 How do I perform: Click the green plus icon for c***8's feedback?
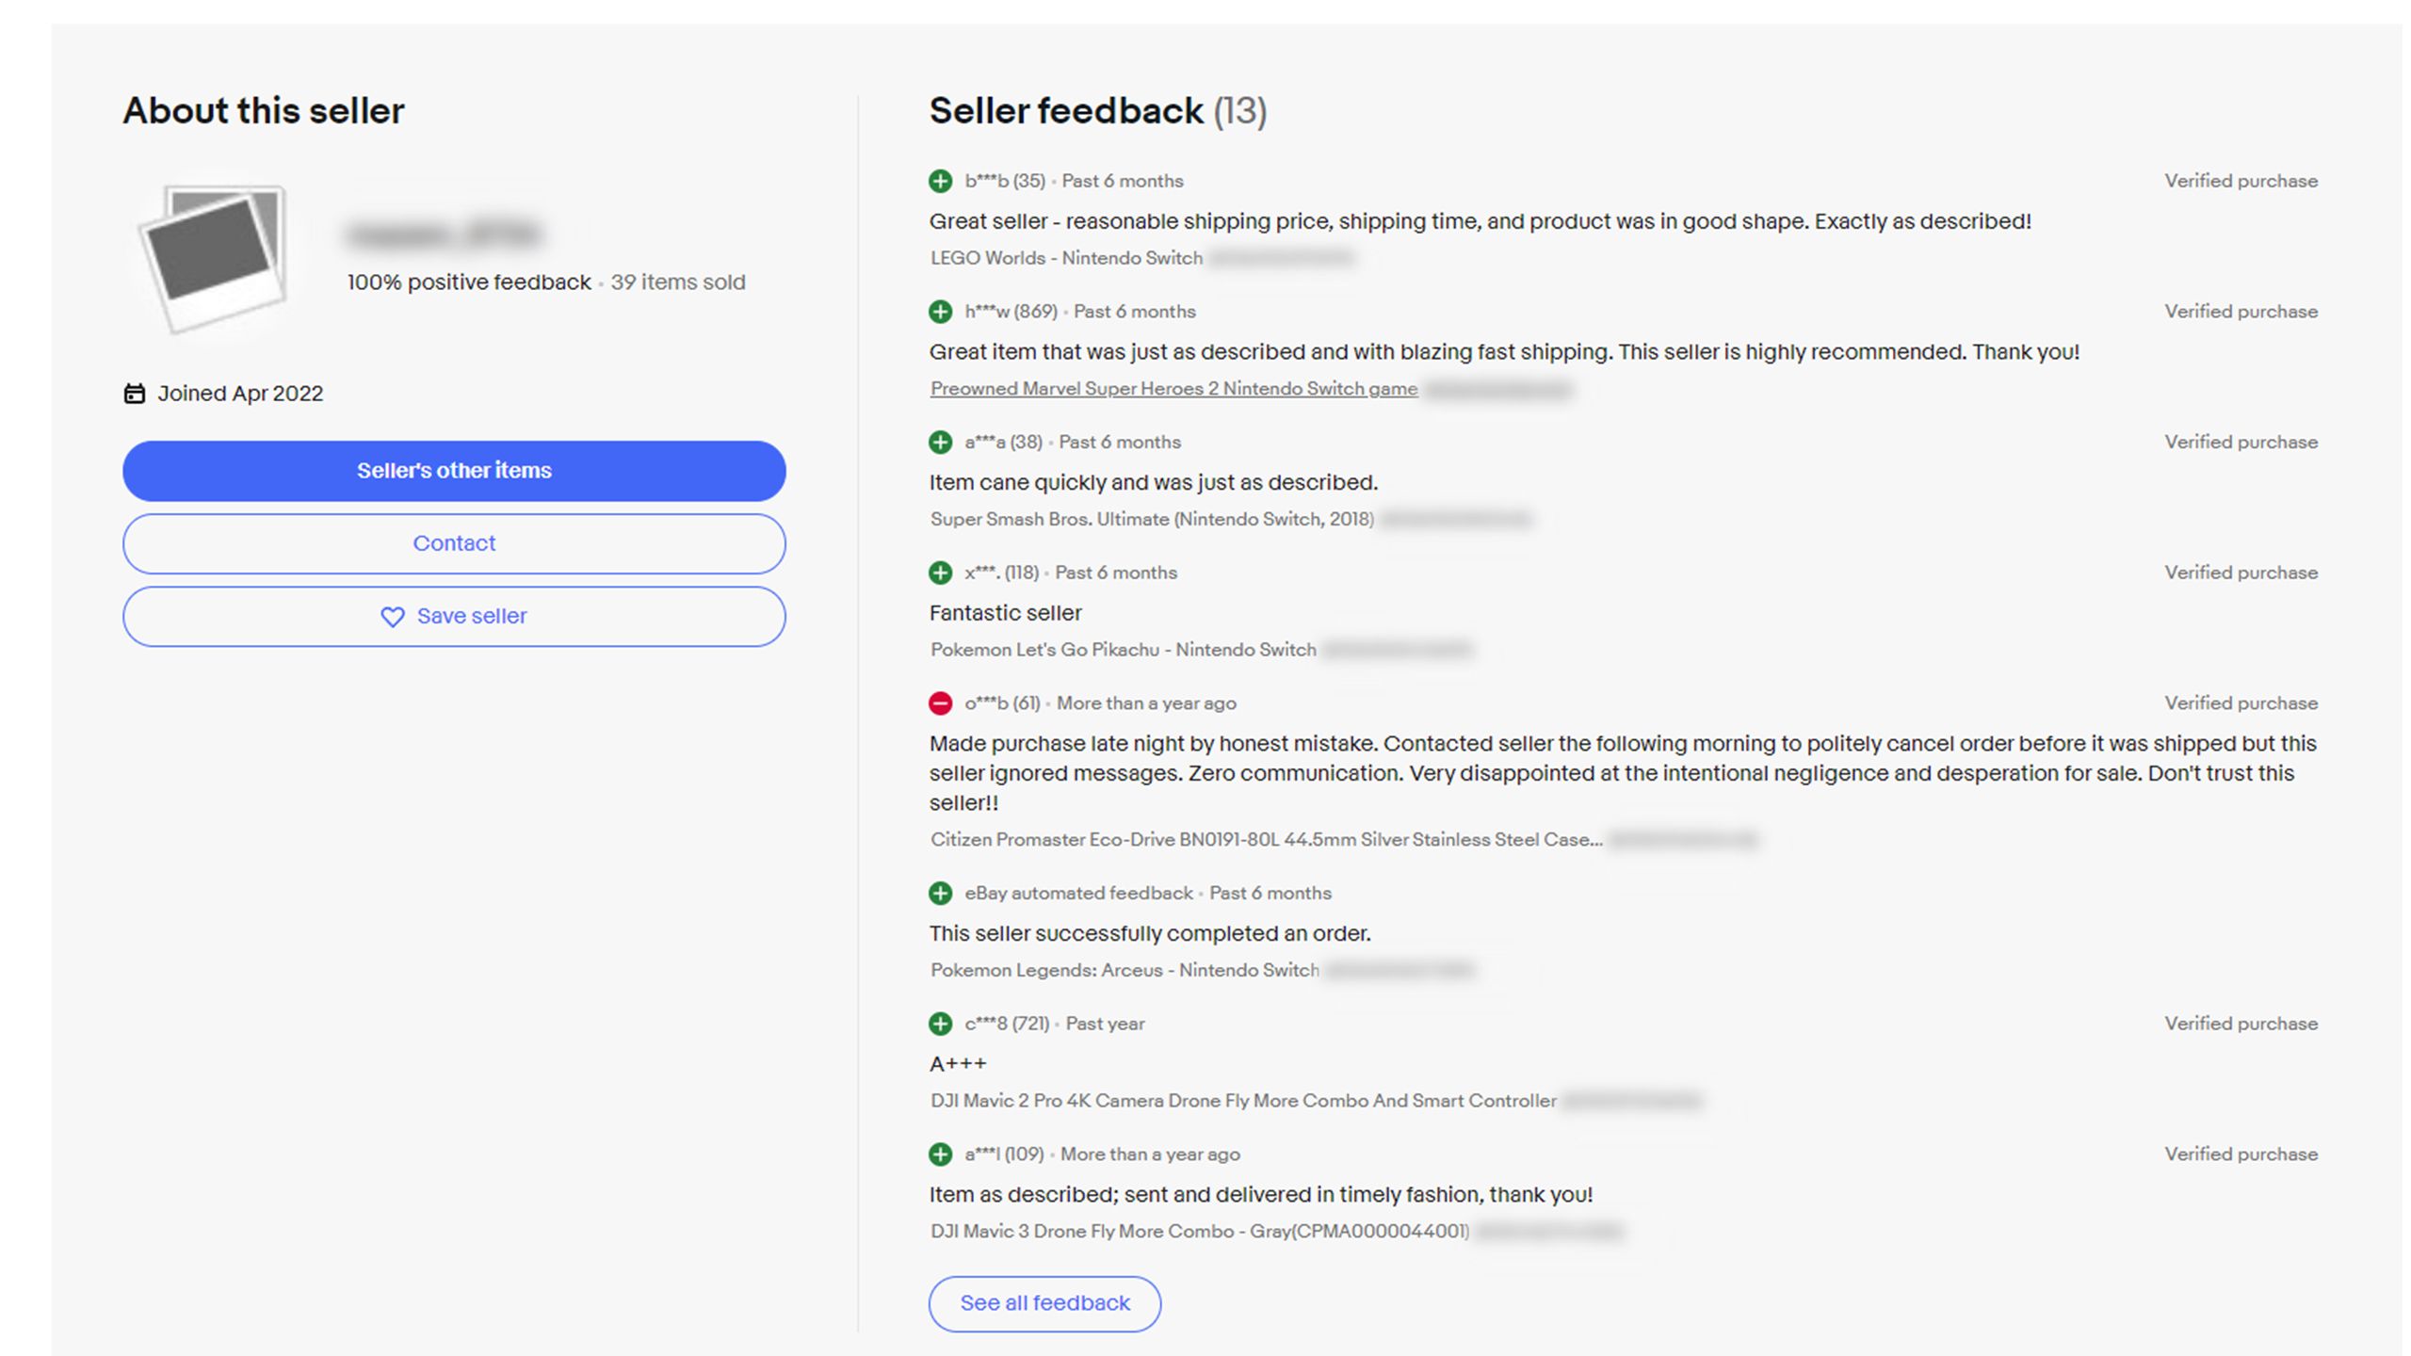(x=940, y=1024)
